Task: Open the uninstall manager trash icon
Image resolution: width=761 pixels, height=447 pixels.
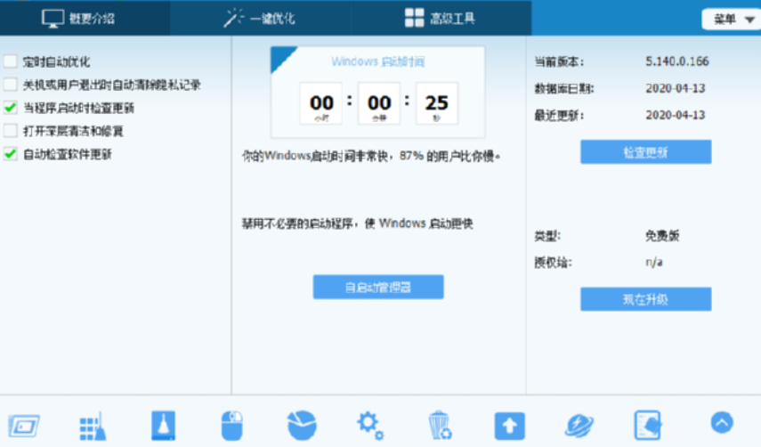Action: [x=441, y=426]
